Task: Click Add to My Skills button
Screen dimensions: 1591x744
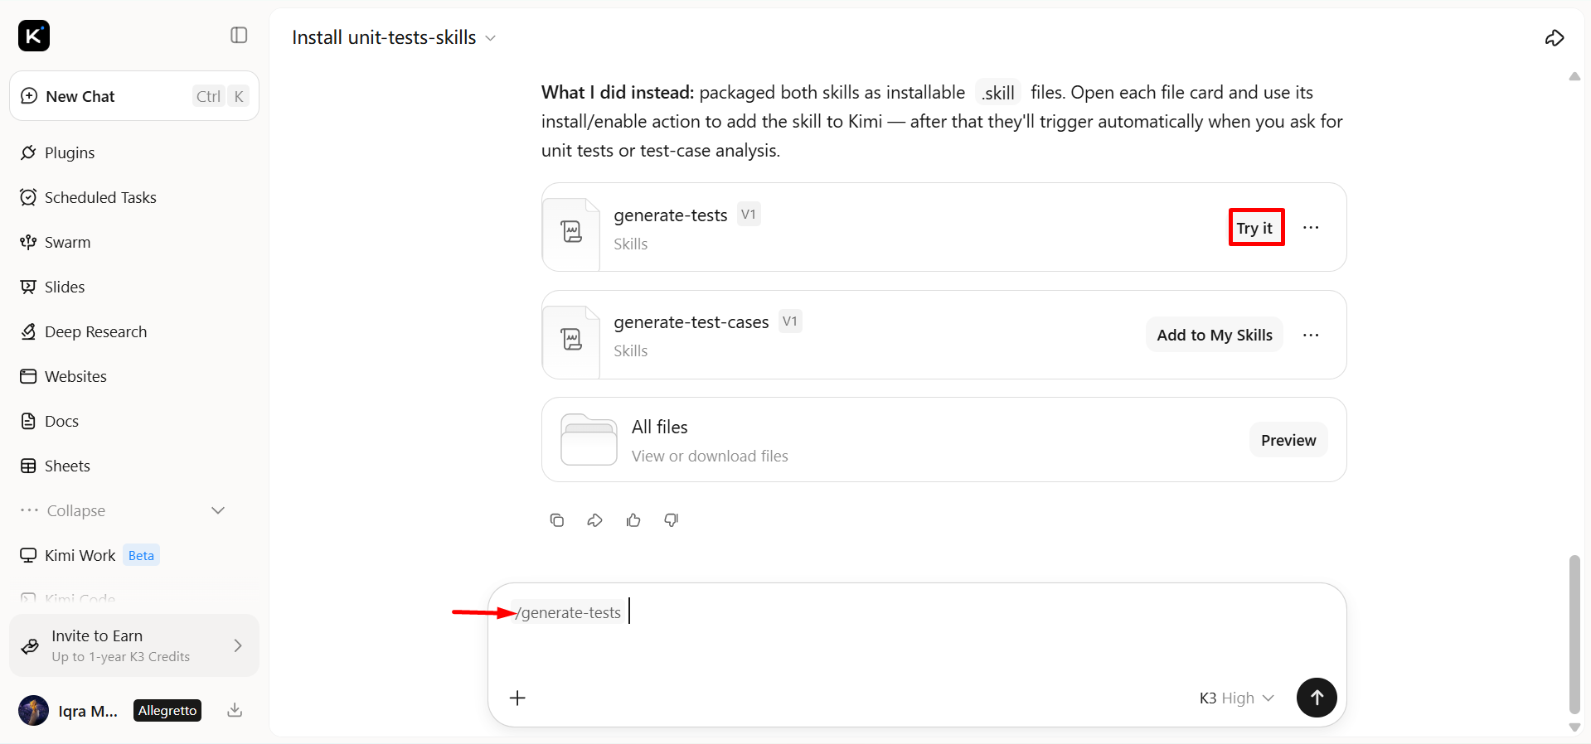Action: coord(1215,335)
